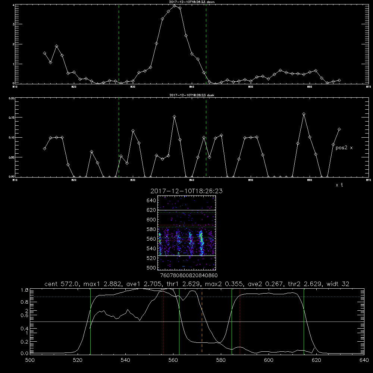This screenshot has height=373, width=373.
Task: Click heatmap y-axis label 620
Action: coord(151,210)
